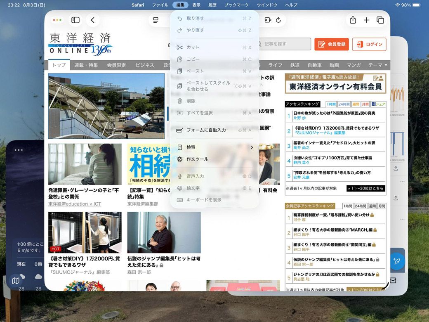Check the battery status icon
Image resolution: width=429 pixels, height=322 pixels.
[416, 5]
